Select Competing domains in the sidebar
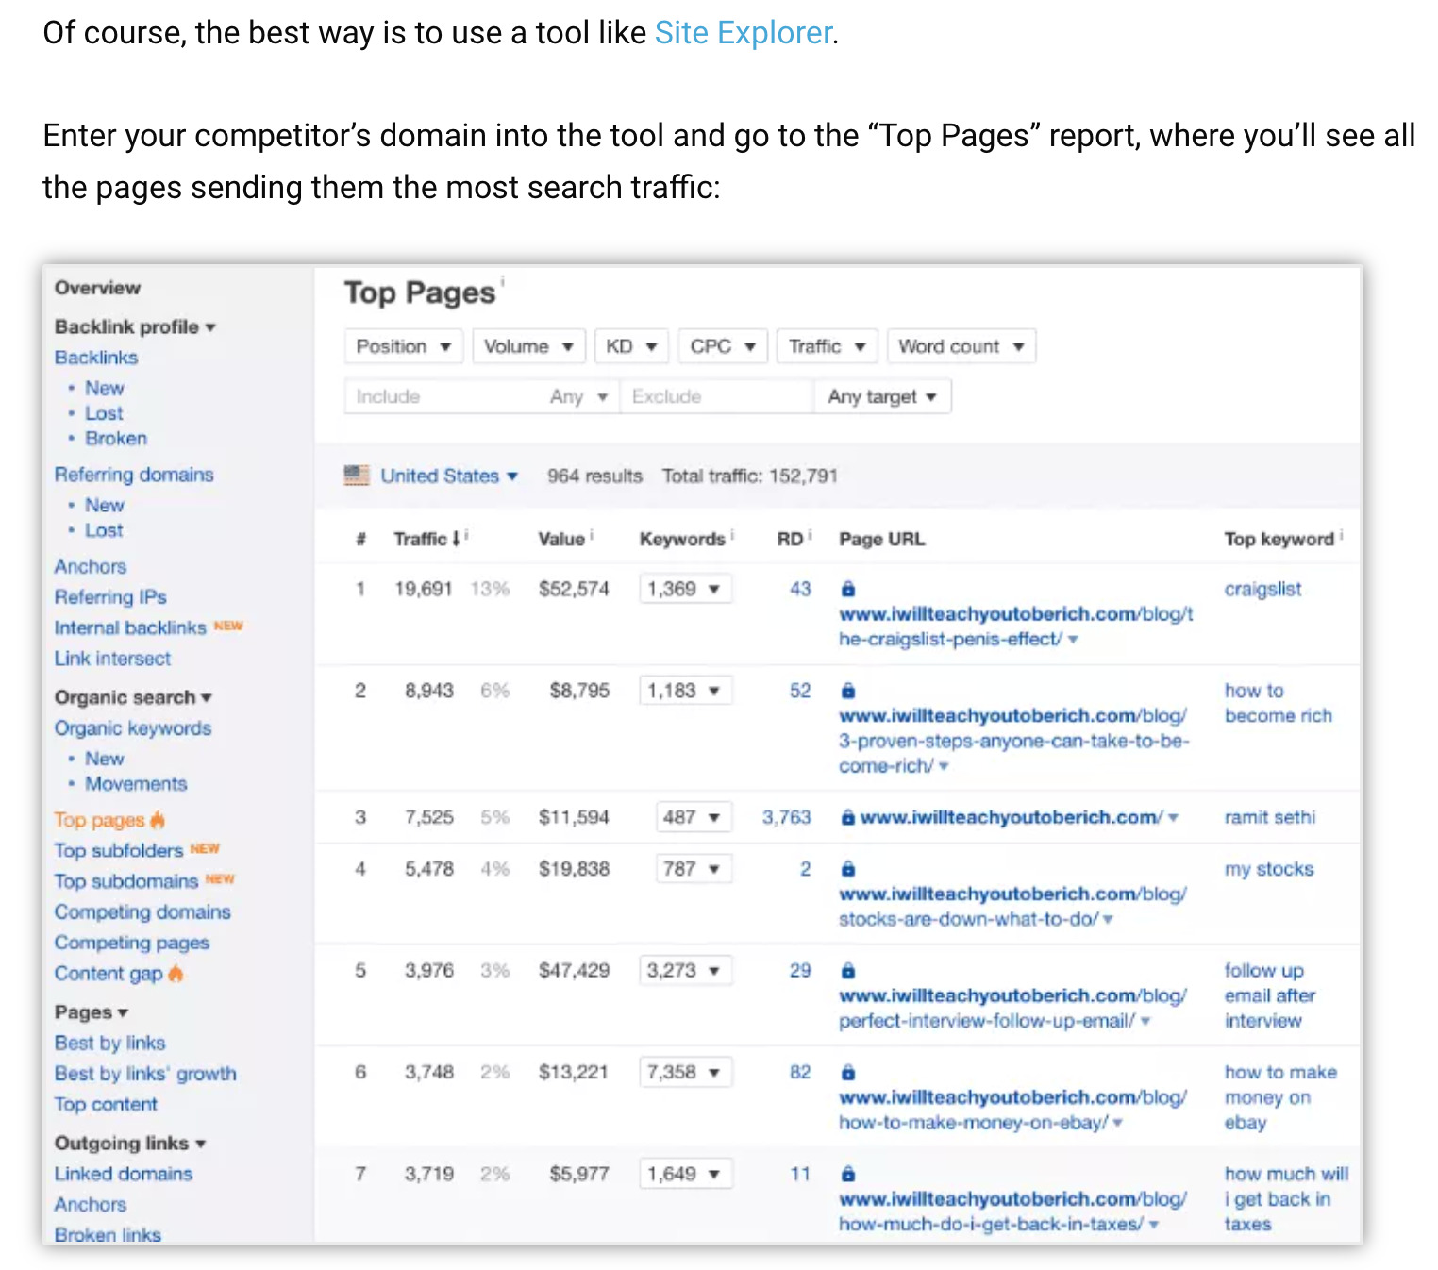Image resolution: width=1438 pixels, height=1270 pixels. [142, 911]
